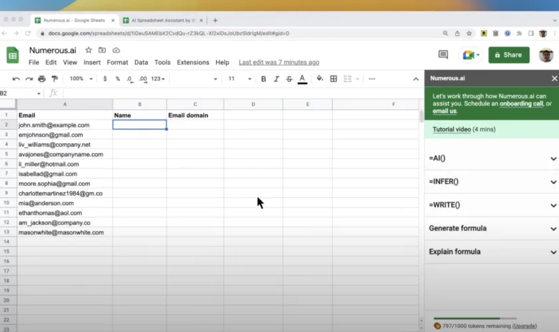Click the tokens remaining progress bar
This screenshot has height=332, width=559.
pyautogui.click(x=475, y=319)
